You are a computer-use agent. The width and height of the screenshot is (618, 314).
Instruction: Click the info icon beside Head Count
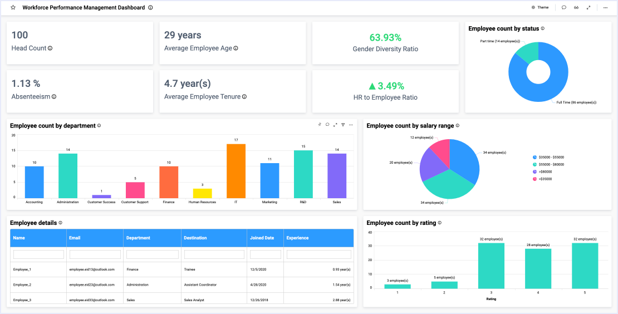tap(50, 48)
